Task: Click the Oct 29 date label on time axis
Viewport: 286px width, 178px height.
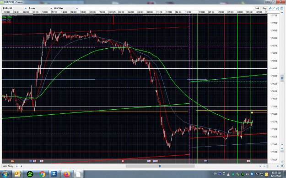Action: click(x=112, y=12)
